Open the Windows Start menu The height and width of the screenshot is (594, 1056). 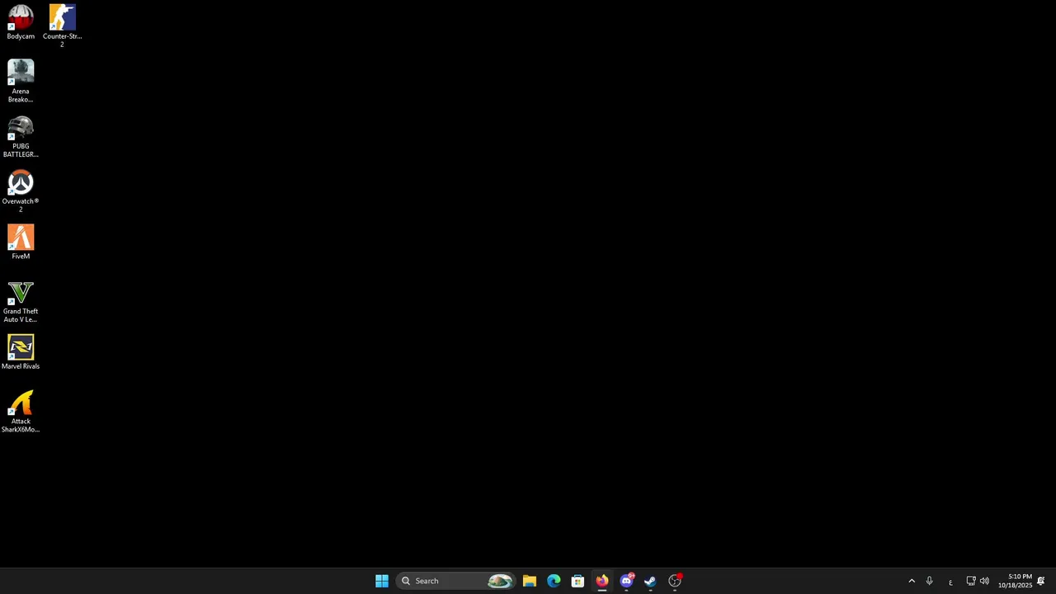pos(382,581)
